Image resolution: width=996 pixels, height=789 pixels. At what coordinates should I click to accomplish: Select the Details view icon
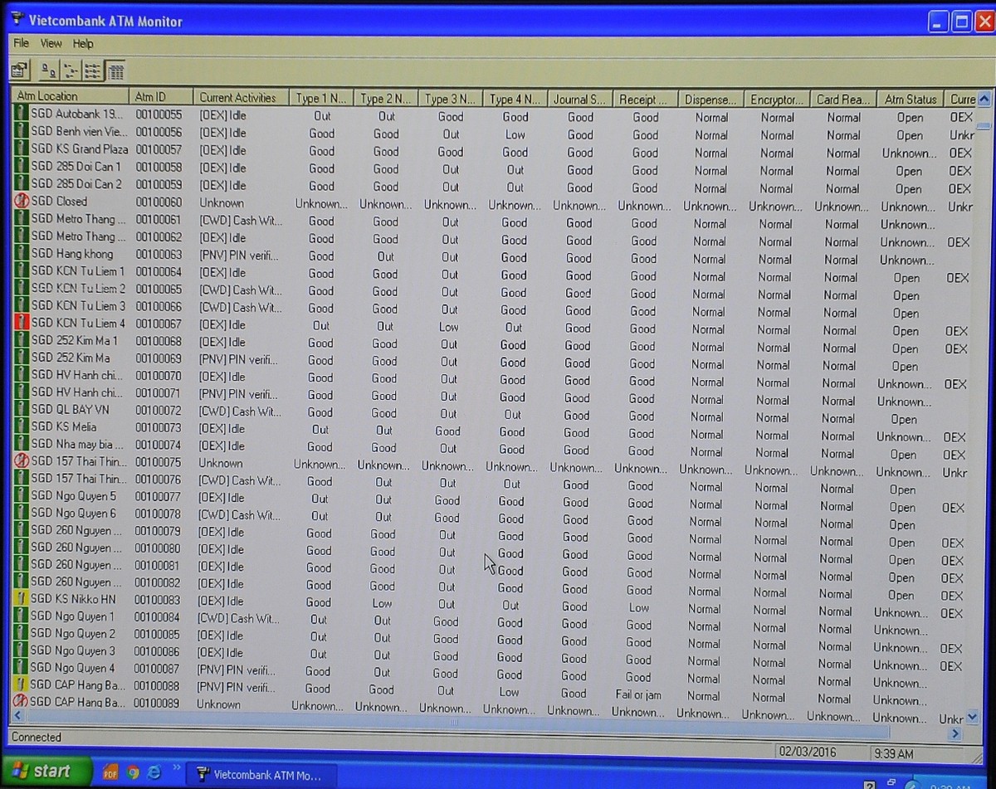pyautogui.click(x=115, y=71)
